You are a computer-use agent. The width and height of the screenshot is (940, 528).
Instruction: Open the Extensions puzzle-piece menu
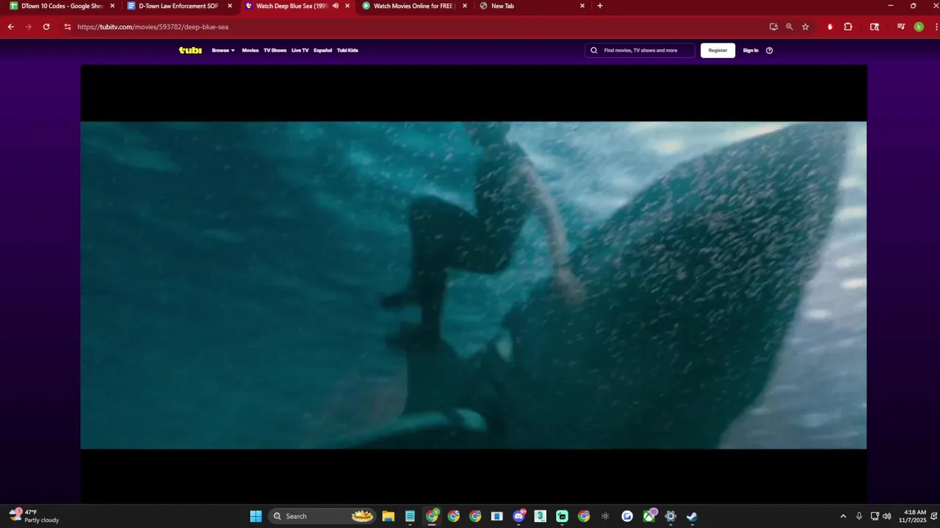click(x=848, y=26)
